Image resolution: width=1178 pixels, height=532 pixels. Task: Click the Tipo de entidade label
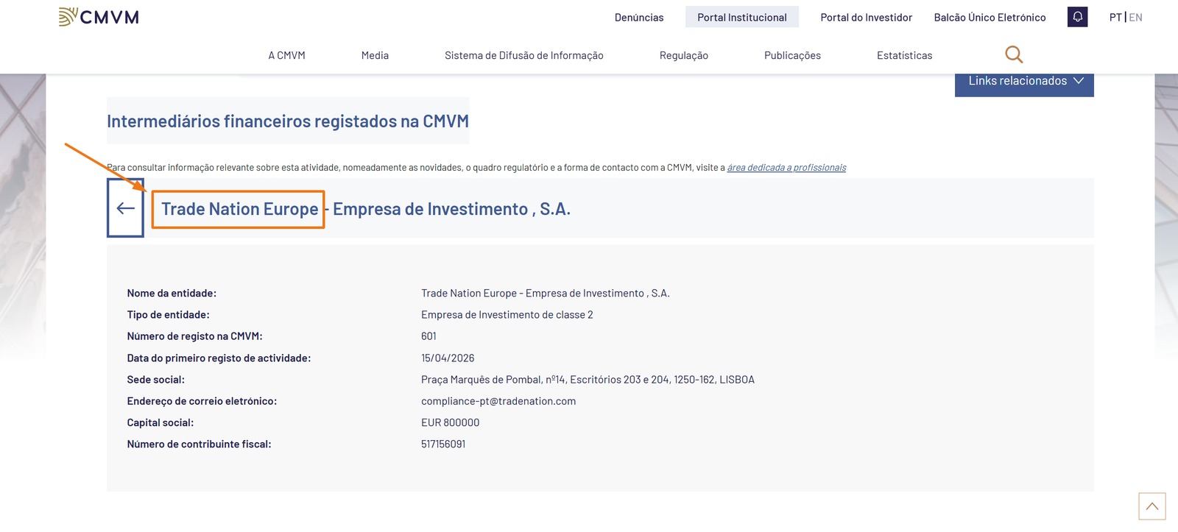tap(168, 315)
